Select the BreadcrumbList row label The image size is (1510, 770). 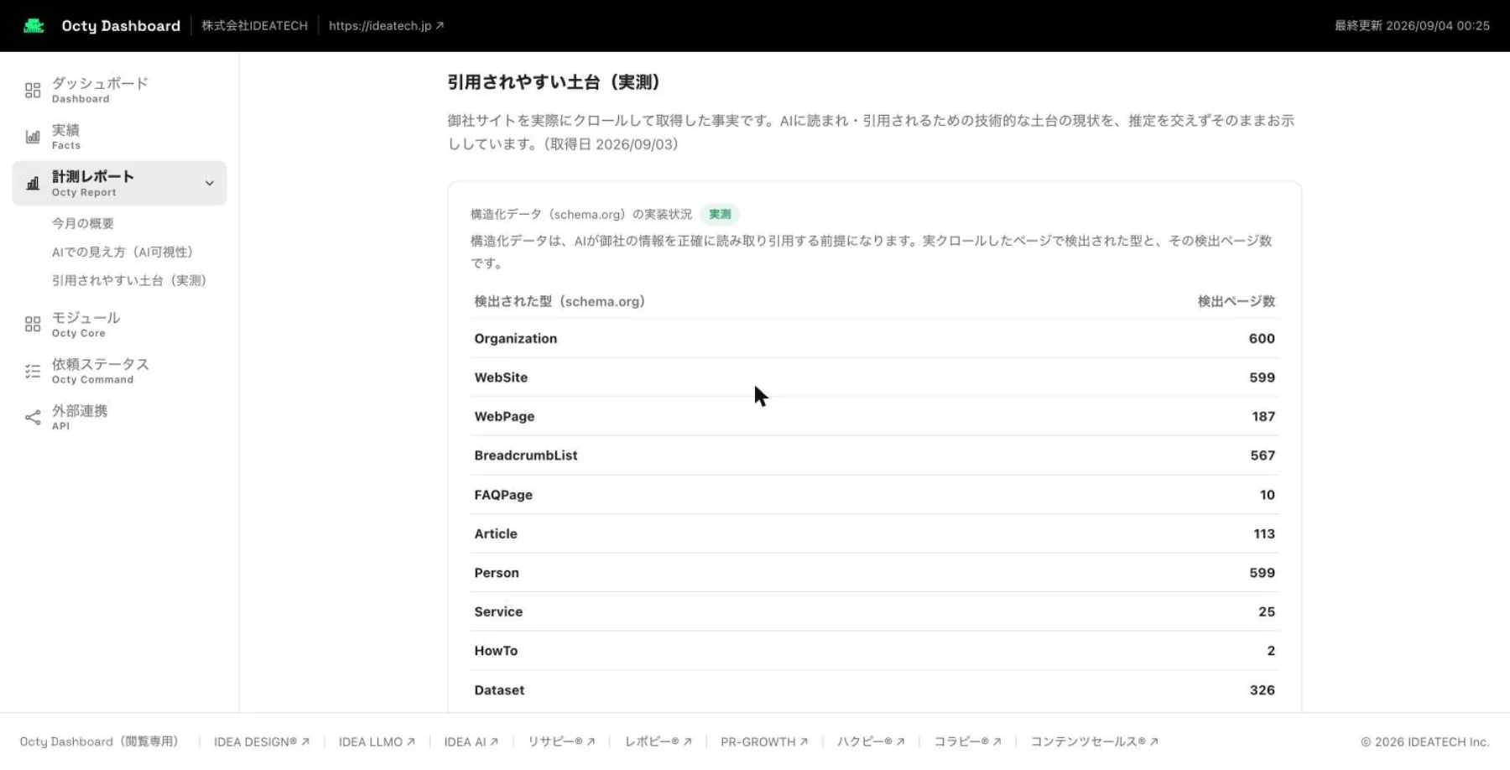pos(526,455)
